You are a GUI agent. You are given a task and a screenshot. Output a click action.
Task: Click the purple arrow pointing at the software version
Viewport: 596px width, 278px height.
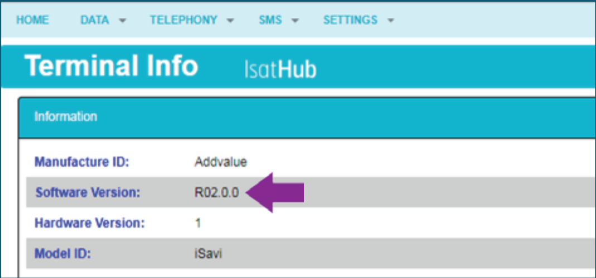[274, 192]
